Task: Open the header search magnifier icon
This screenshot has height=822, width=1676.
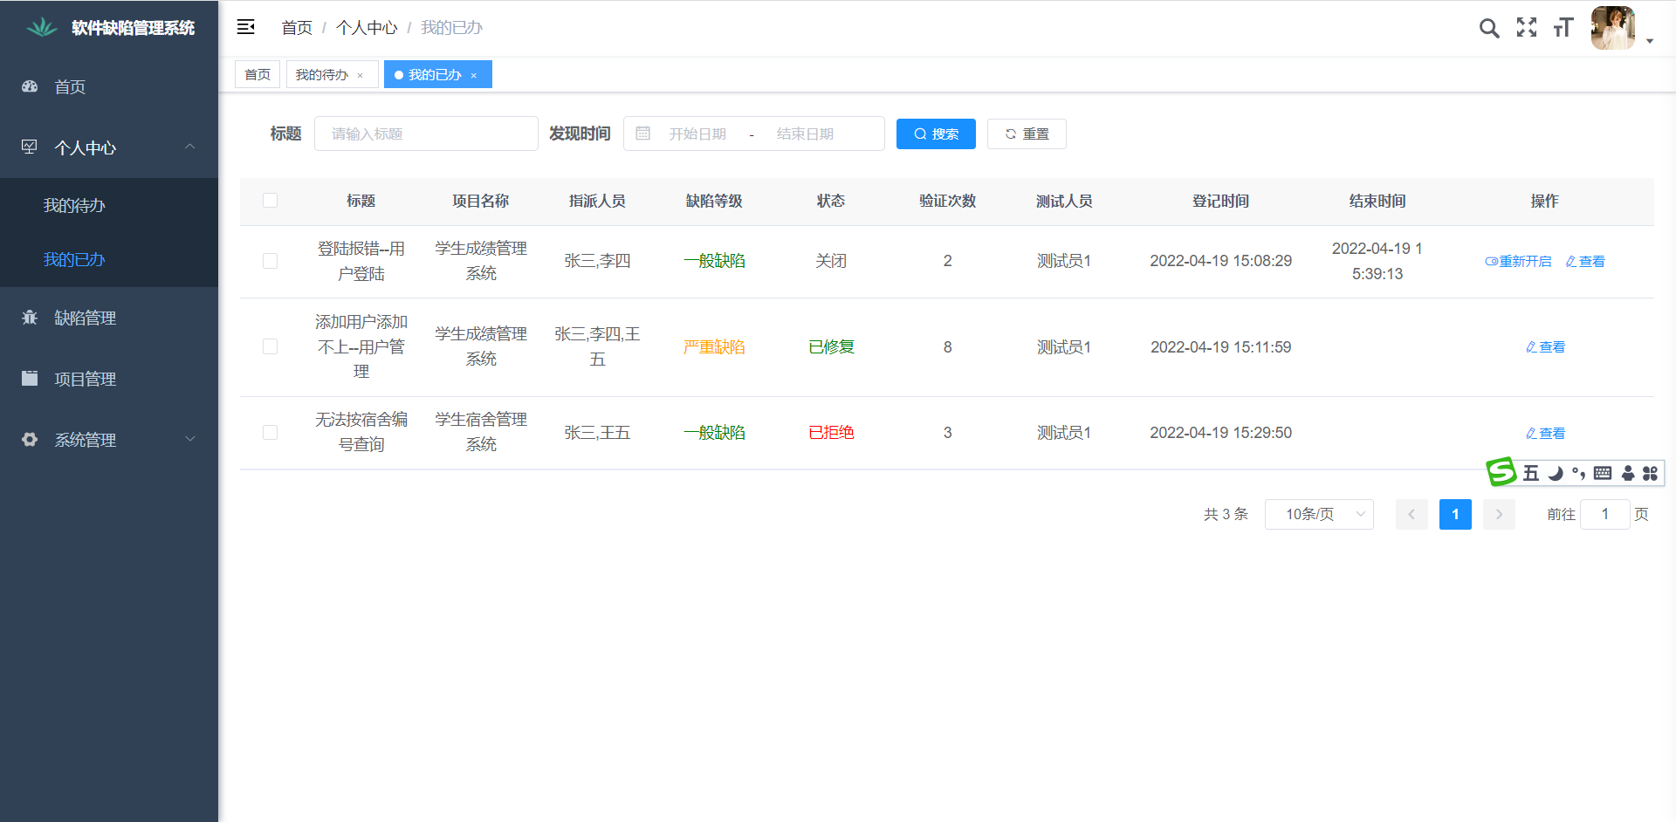Action: (x=1489, y=28)
